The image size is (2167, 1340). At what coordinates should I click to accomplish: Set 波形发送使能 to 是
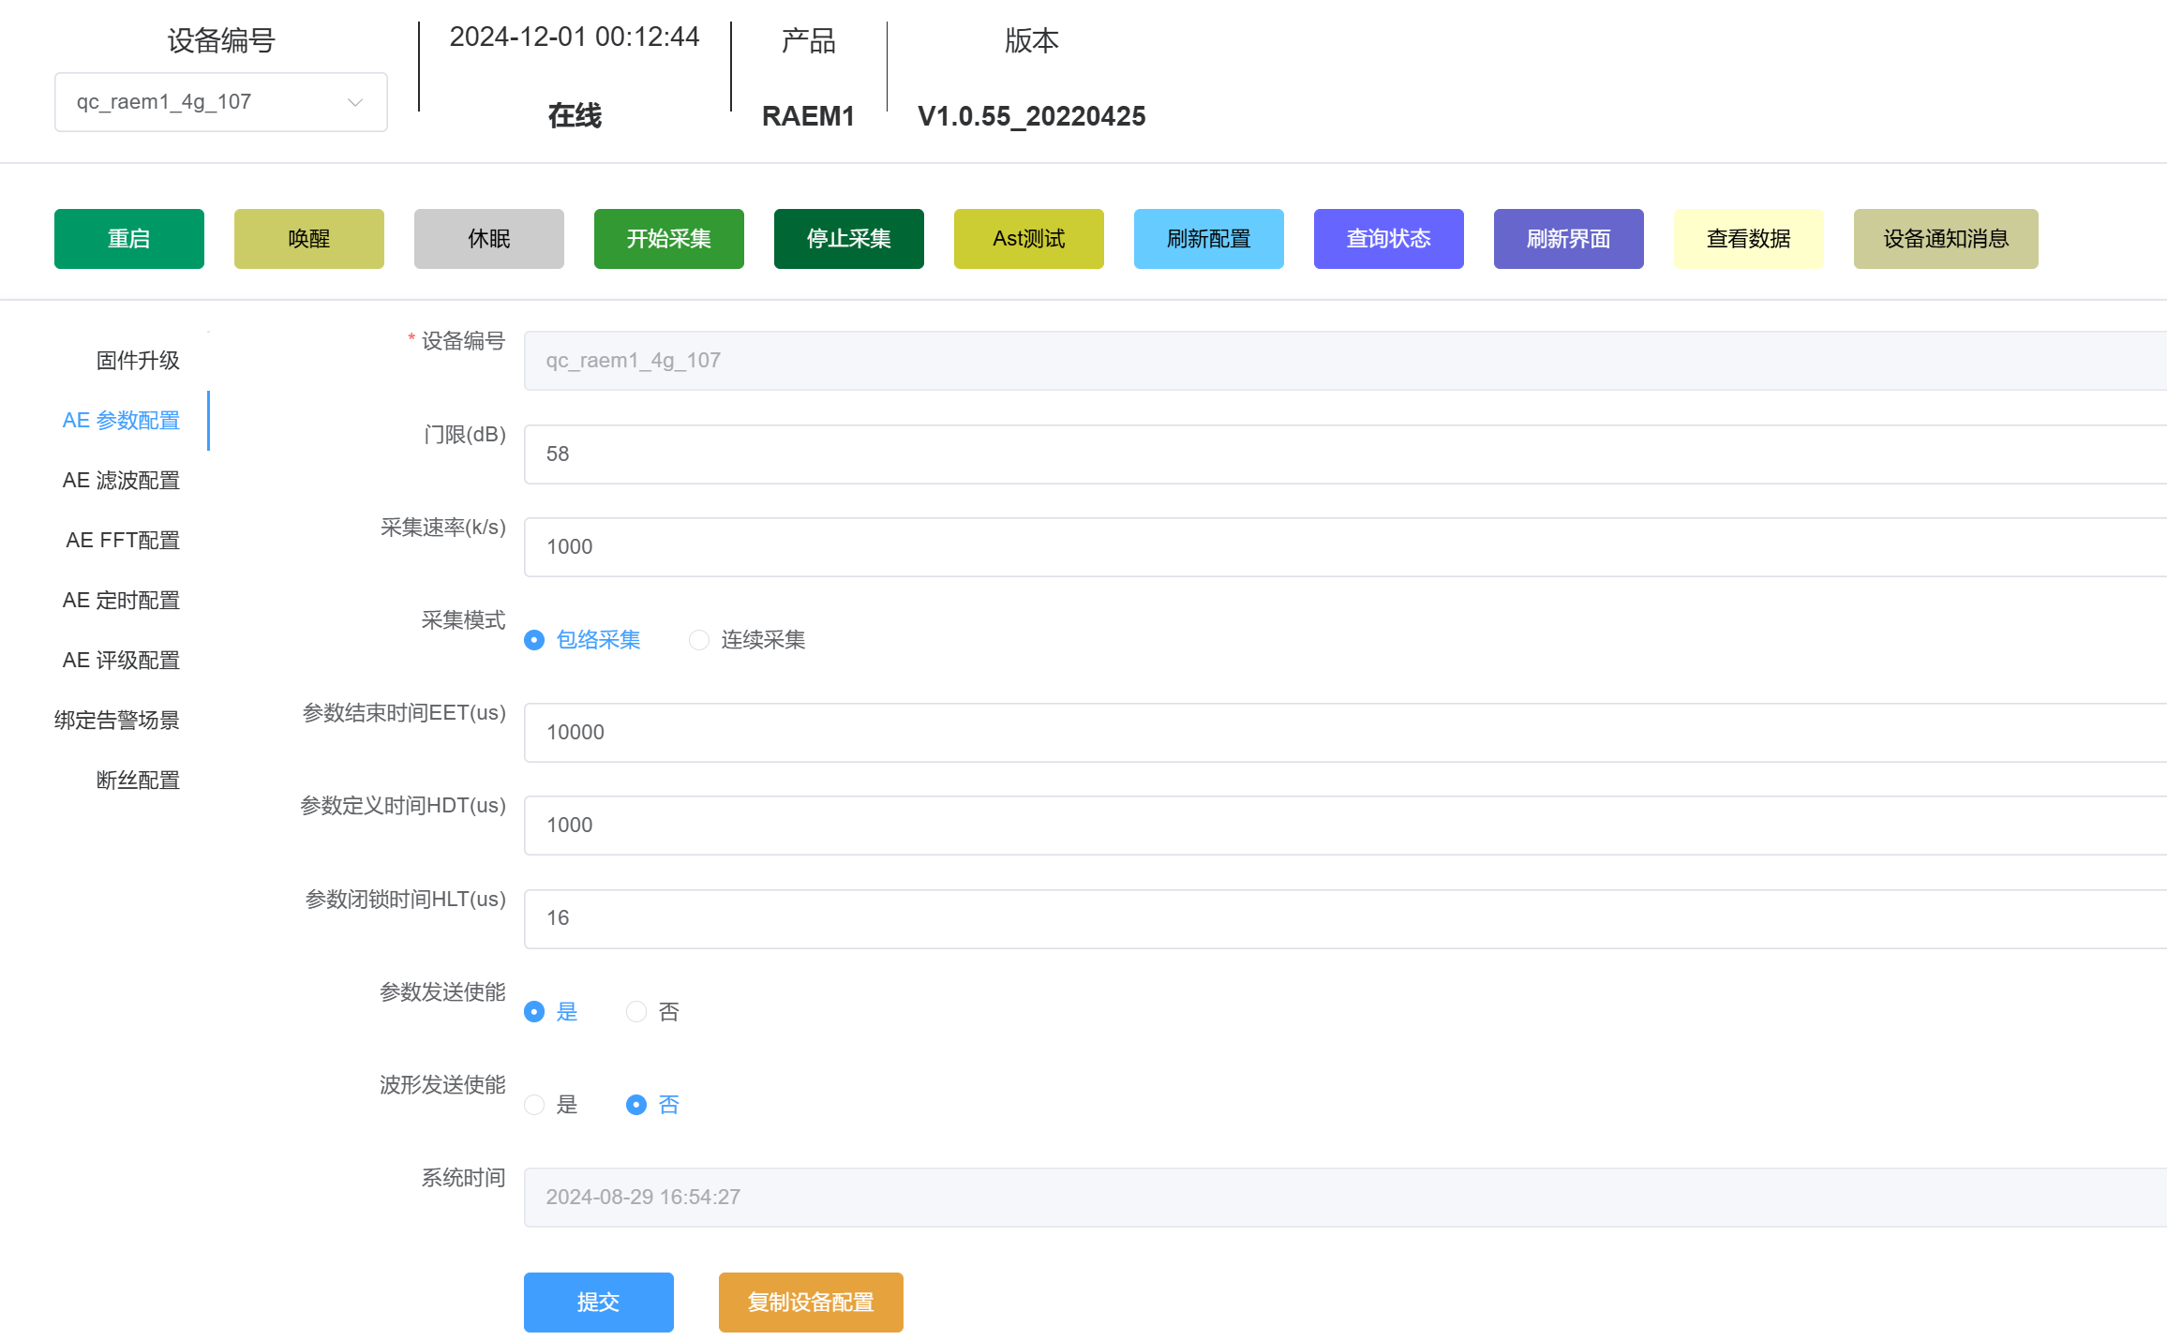click(x=534, y=1105)
